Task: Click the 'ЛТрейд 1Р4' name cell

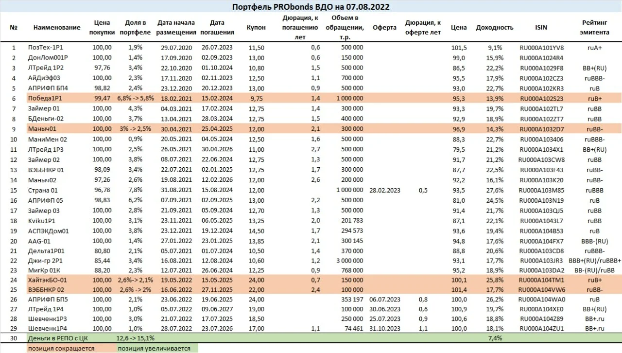Action: pyautogui.click(x=46, y=309)
